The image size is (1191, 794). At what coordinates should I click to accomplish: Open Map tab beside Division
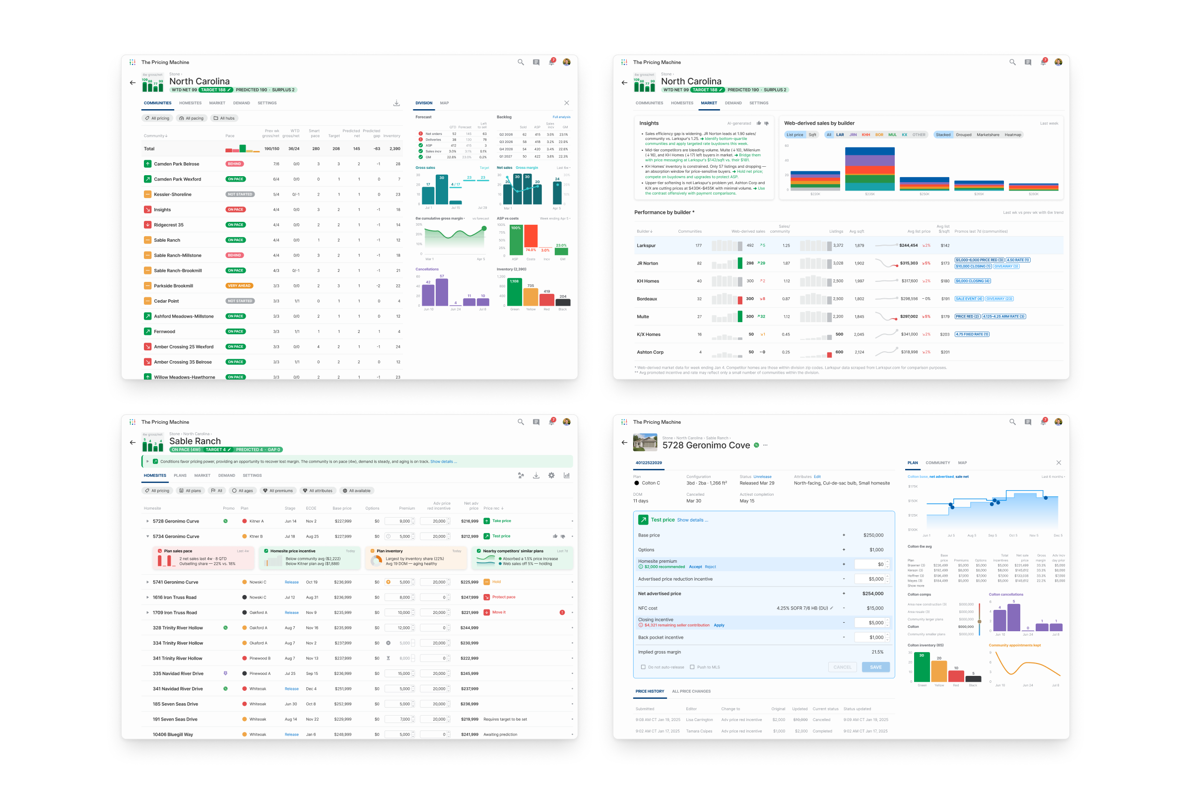444,103
